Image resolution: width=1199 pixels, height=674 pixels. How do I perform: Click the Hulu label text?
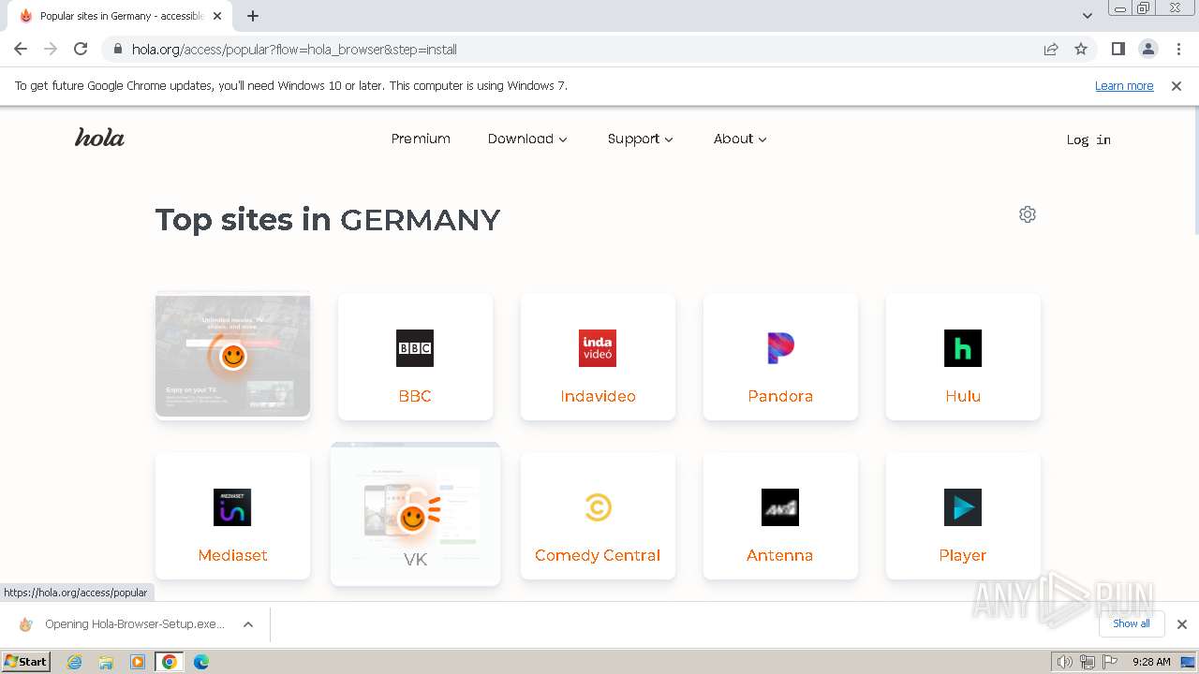(x=963, y=396)
